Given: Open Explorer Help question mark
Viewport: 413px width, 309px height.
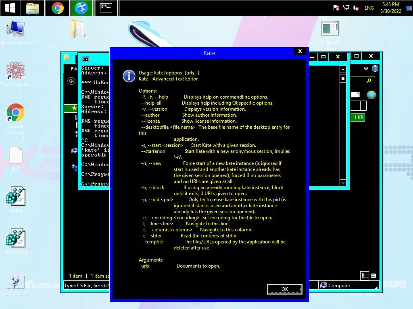Looking at the screenshot, I should coord(375,68).
